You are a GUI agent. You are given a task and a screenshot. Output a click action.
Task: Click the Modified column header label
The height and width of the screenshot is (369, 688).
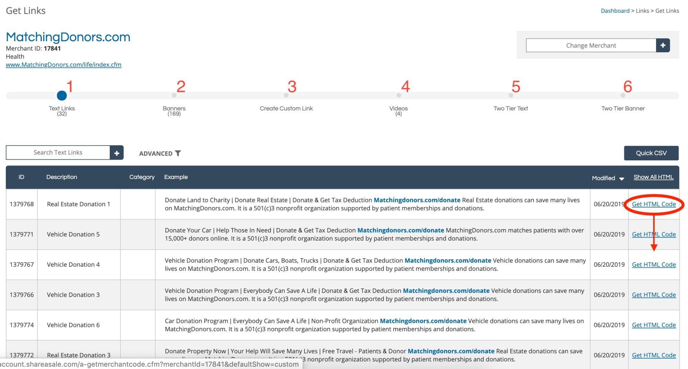603,178
